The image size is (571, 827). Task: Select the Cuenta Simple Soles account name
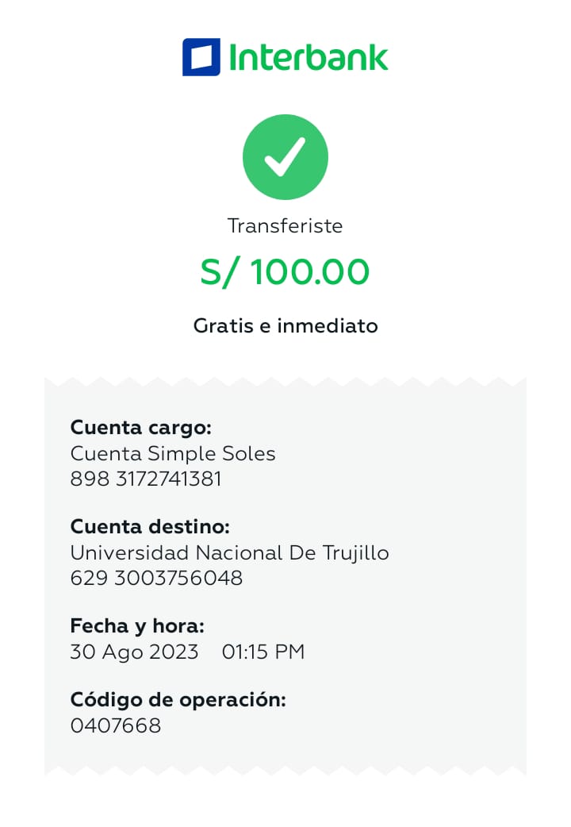(x=173, y=454)
